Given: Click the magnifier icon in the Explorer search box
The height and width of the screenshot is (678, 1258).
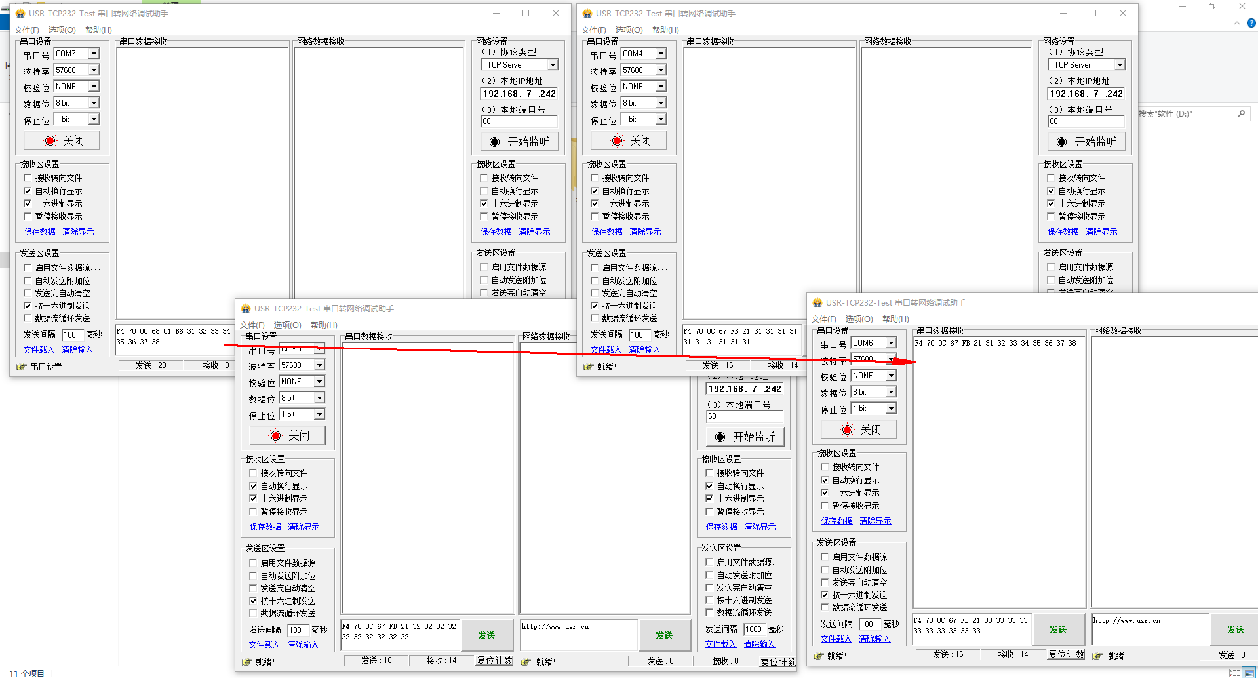Looking at the screenshot, I should coord(1241,114).
